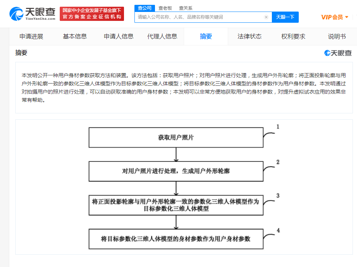Select the 摘要 section tab
Viewport: 357px width, 267px height.
(x=206, y=37)
